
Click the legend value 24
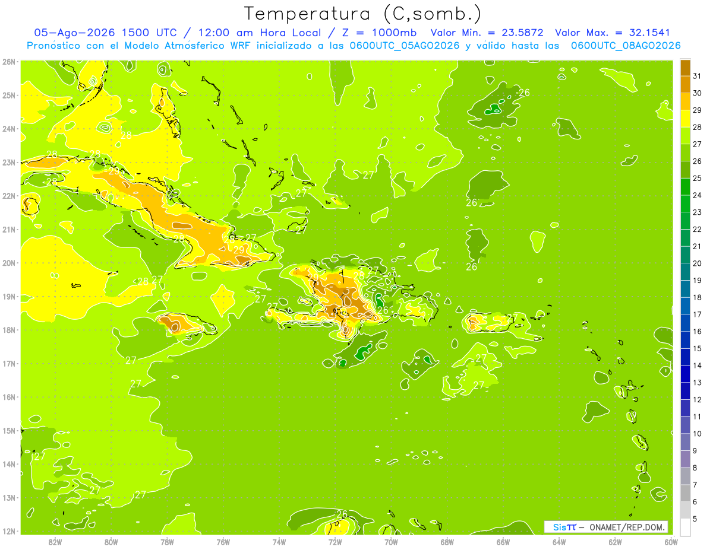(698, 195)
